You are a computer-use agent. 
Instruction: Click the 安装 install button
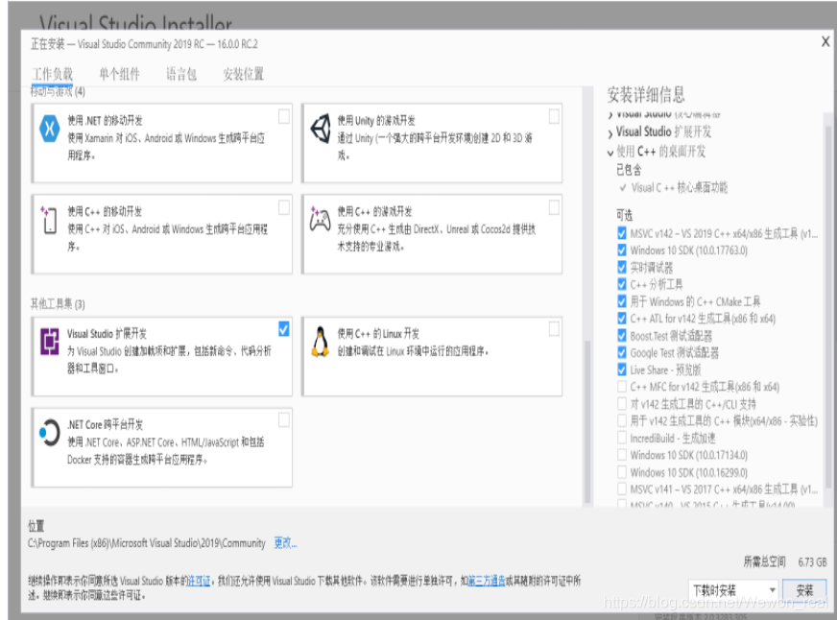click(x=804, y=590)
